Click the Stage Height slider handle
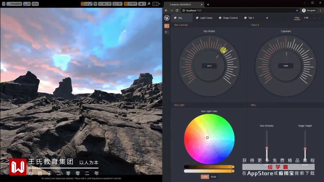This screenshot has height=182, width=324. point(305,148)
